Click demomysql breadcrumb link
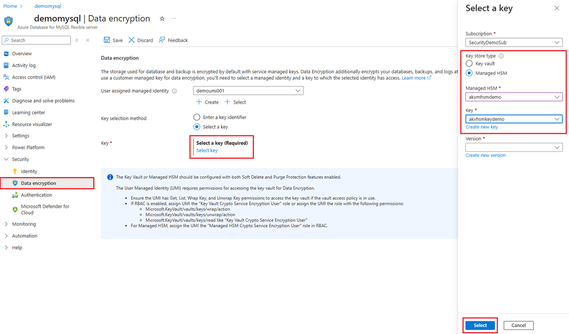 48,6
